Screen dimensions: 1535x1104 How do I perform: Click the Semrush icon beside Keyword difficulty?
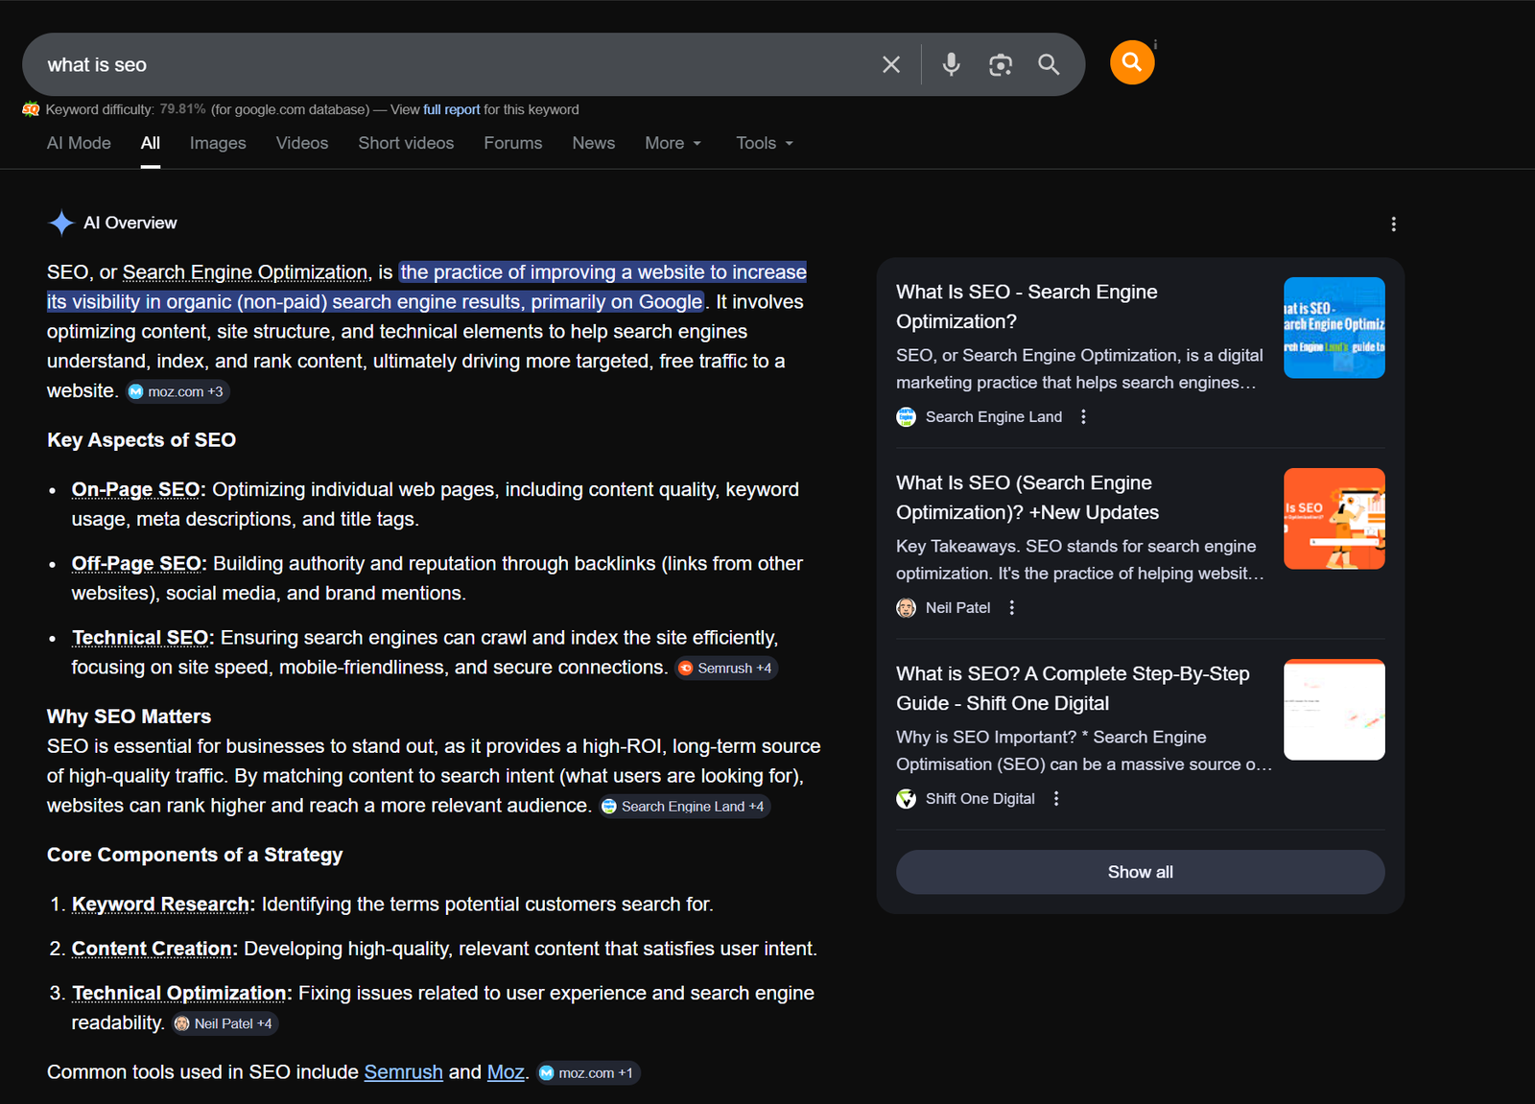(31, 109)
